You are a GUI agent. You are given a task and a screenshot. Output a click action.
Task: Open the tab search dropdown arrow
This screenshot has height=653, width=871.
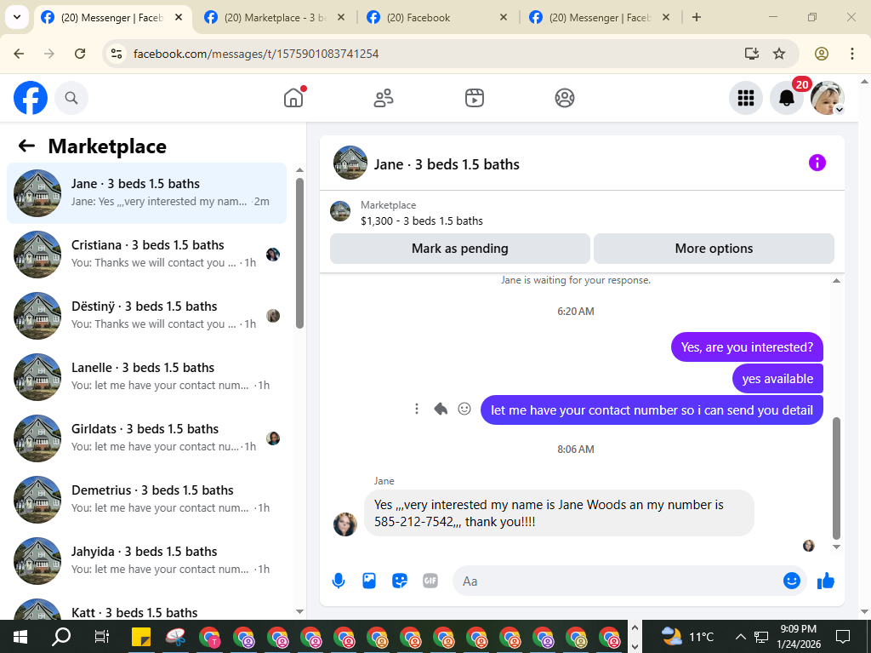(17, 17)
